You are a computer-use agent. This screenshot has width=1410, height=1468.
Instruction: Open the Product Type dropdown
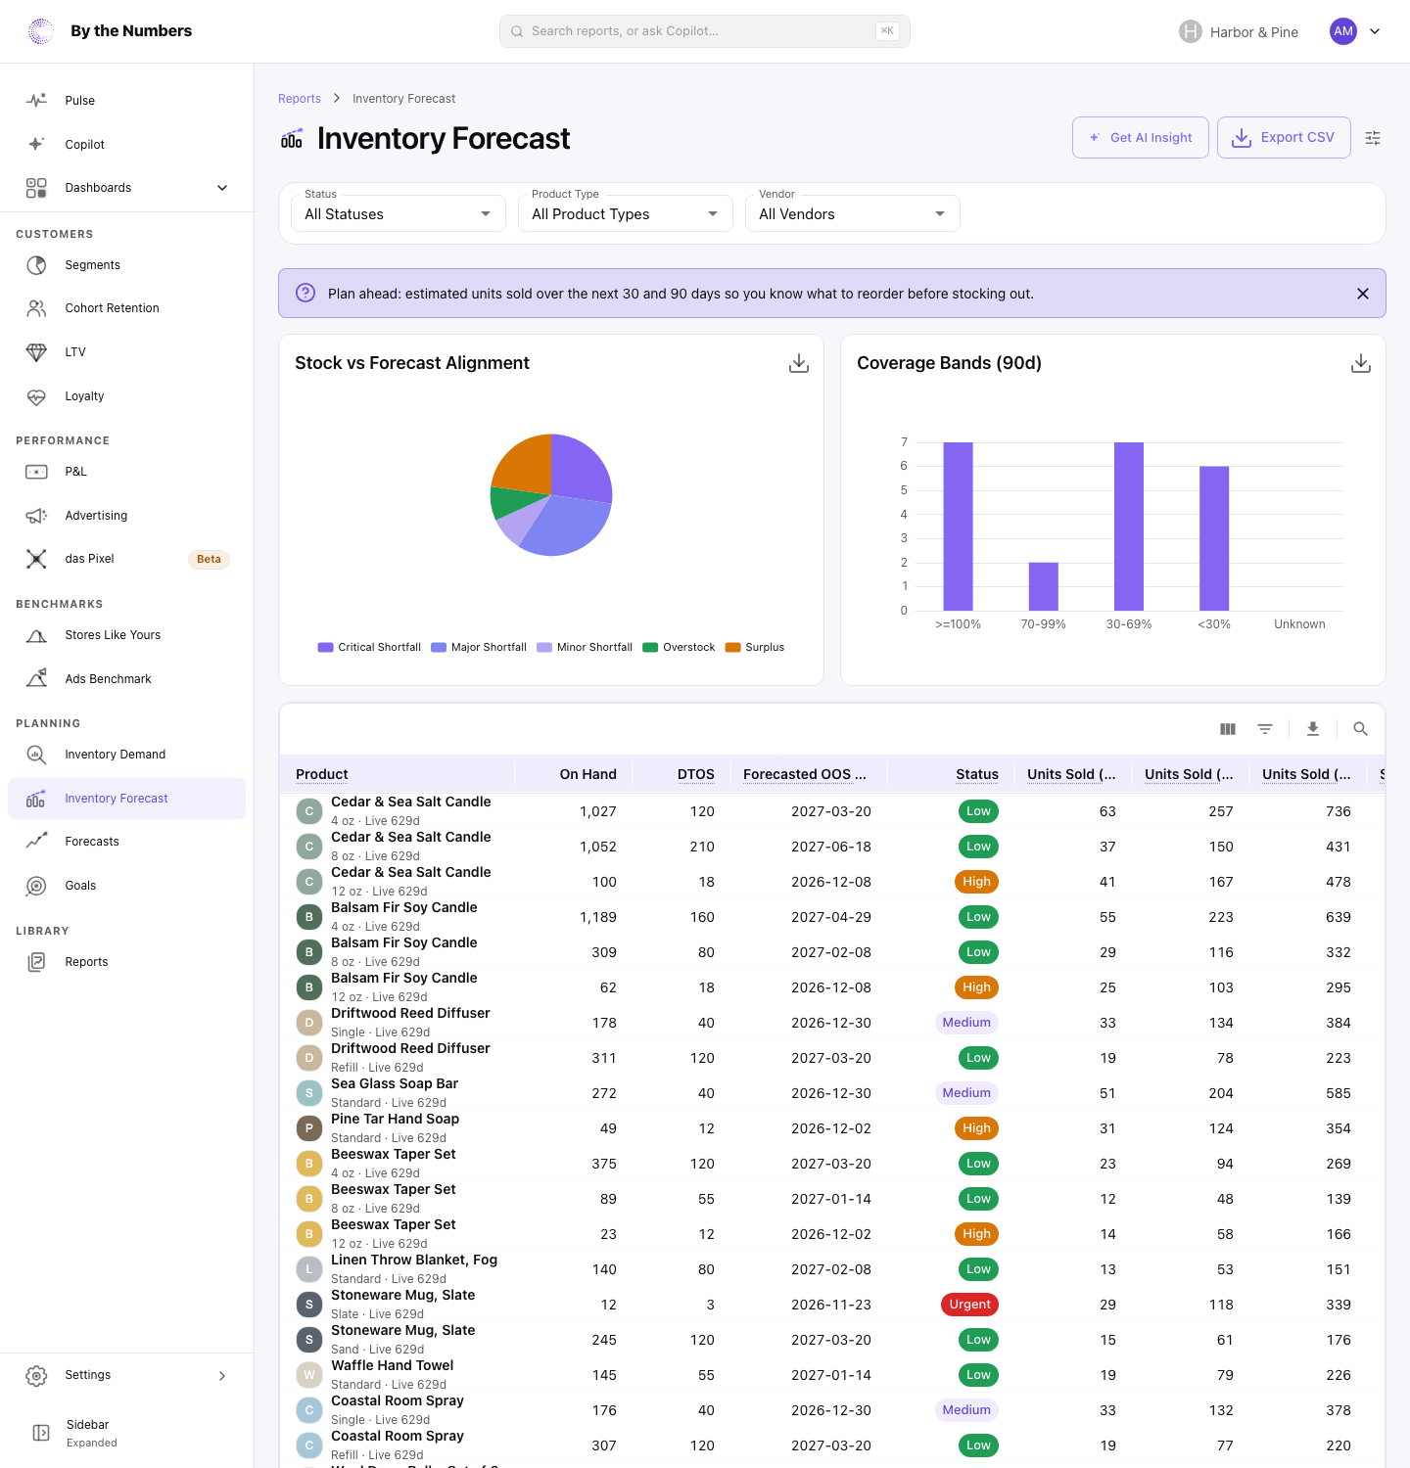[x=626, y=213]
